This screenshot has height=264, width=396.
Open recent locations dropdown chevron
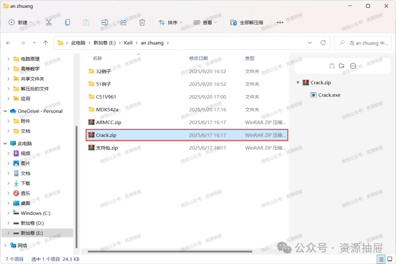coord(34,43)
